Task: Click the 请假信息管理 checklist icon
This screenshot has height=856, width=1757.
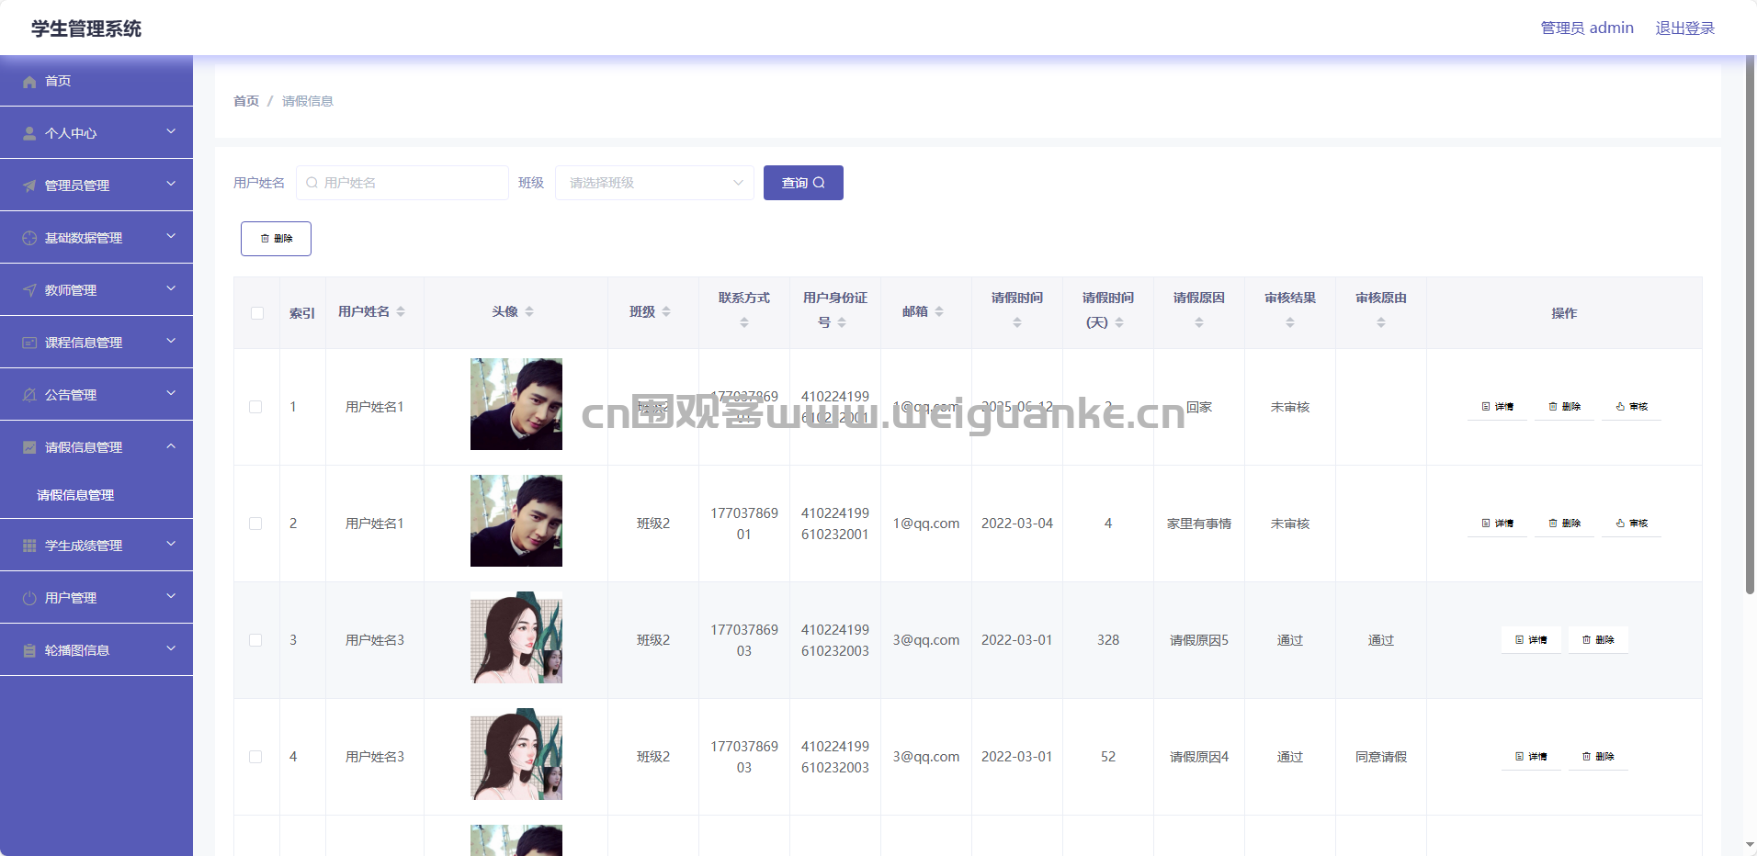Action: click(x=29, y=447)
